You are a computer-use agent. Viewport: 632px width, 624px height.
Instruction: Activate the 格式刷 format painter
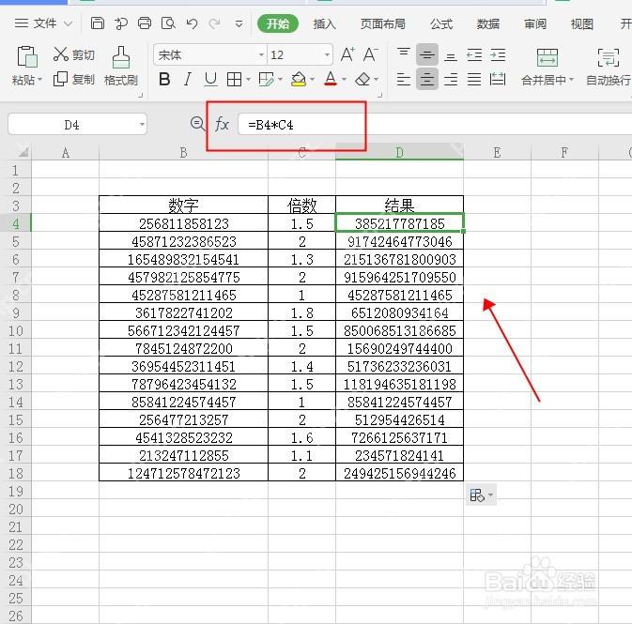click(x=121, y=66)
